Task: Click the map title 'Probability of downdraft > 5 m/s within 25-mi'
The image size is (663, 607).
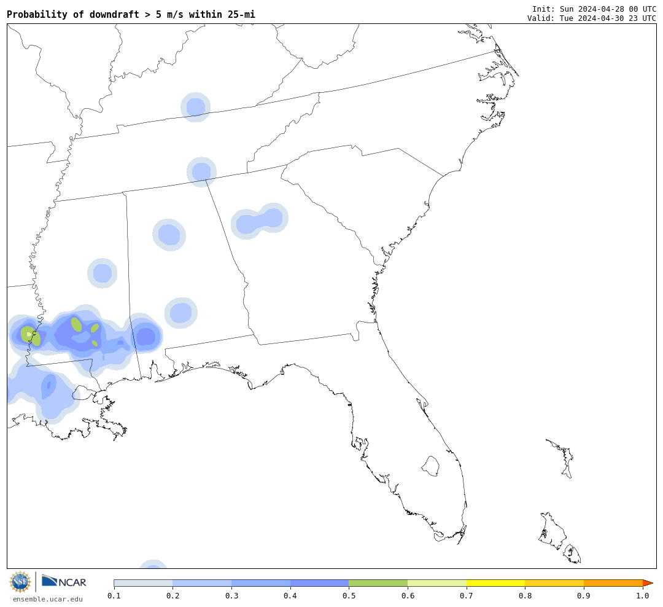Action: (x=131, y=14)
